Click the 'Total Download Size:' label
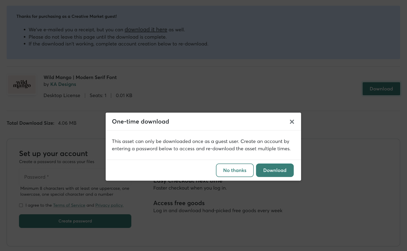Screen dimensions: 407x251 (x=31, y=123)
